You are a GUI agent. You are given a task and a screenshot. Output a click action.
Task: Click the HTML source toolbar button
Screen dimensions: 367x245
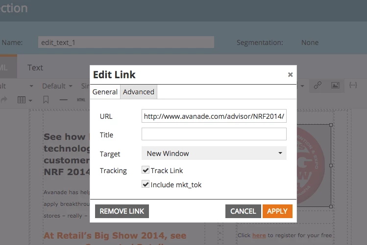click(81, 100)
